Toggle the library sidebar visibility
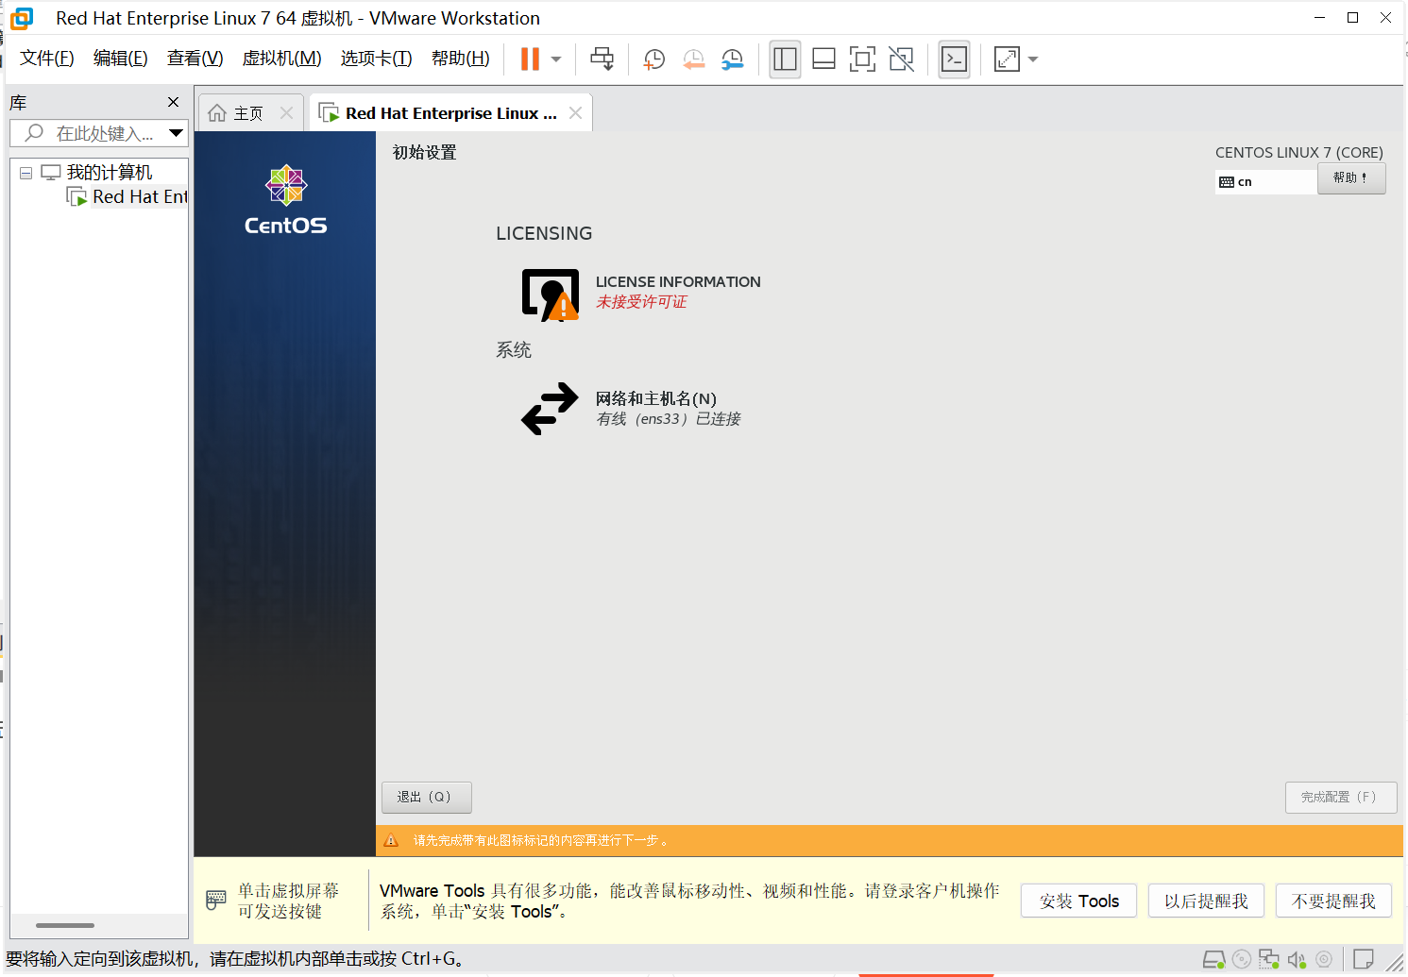The height and width of the screenshot is (977, 1408). click(785, 59)
